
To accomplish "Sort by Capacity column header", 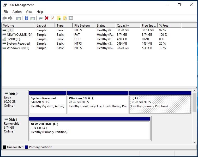I will click(128, 26).
